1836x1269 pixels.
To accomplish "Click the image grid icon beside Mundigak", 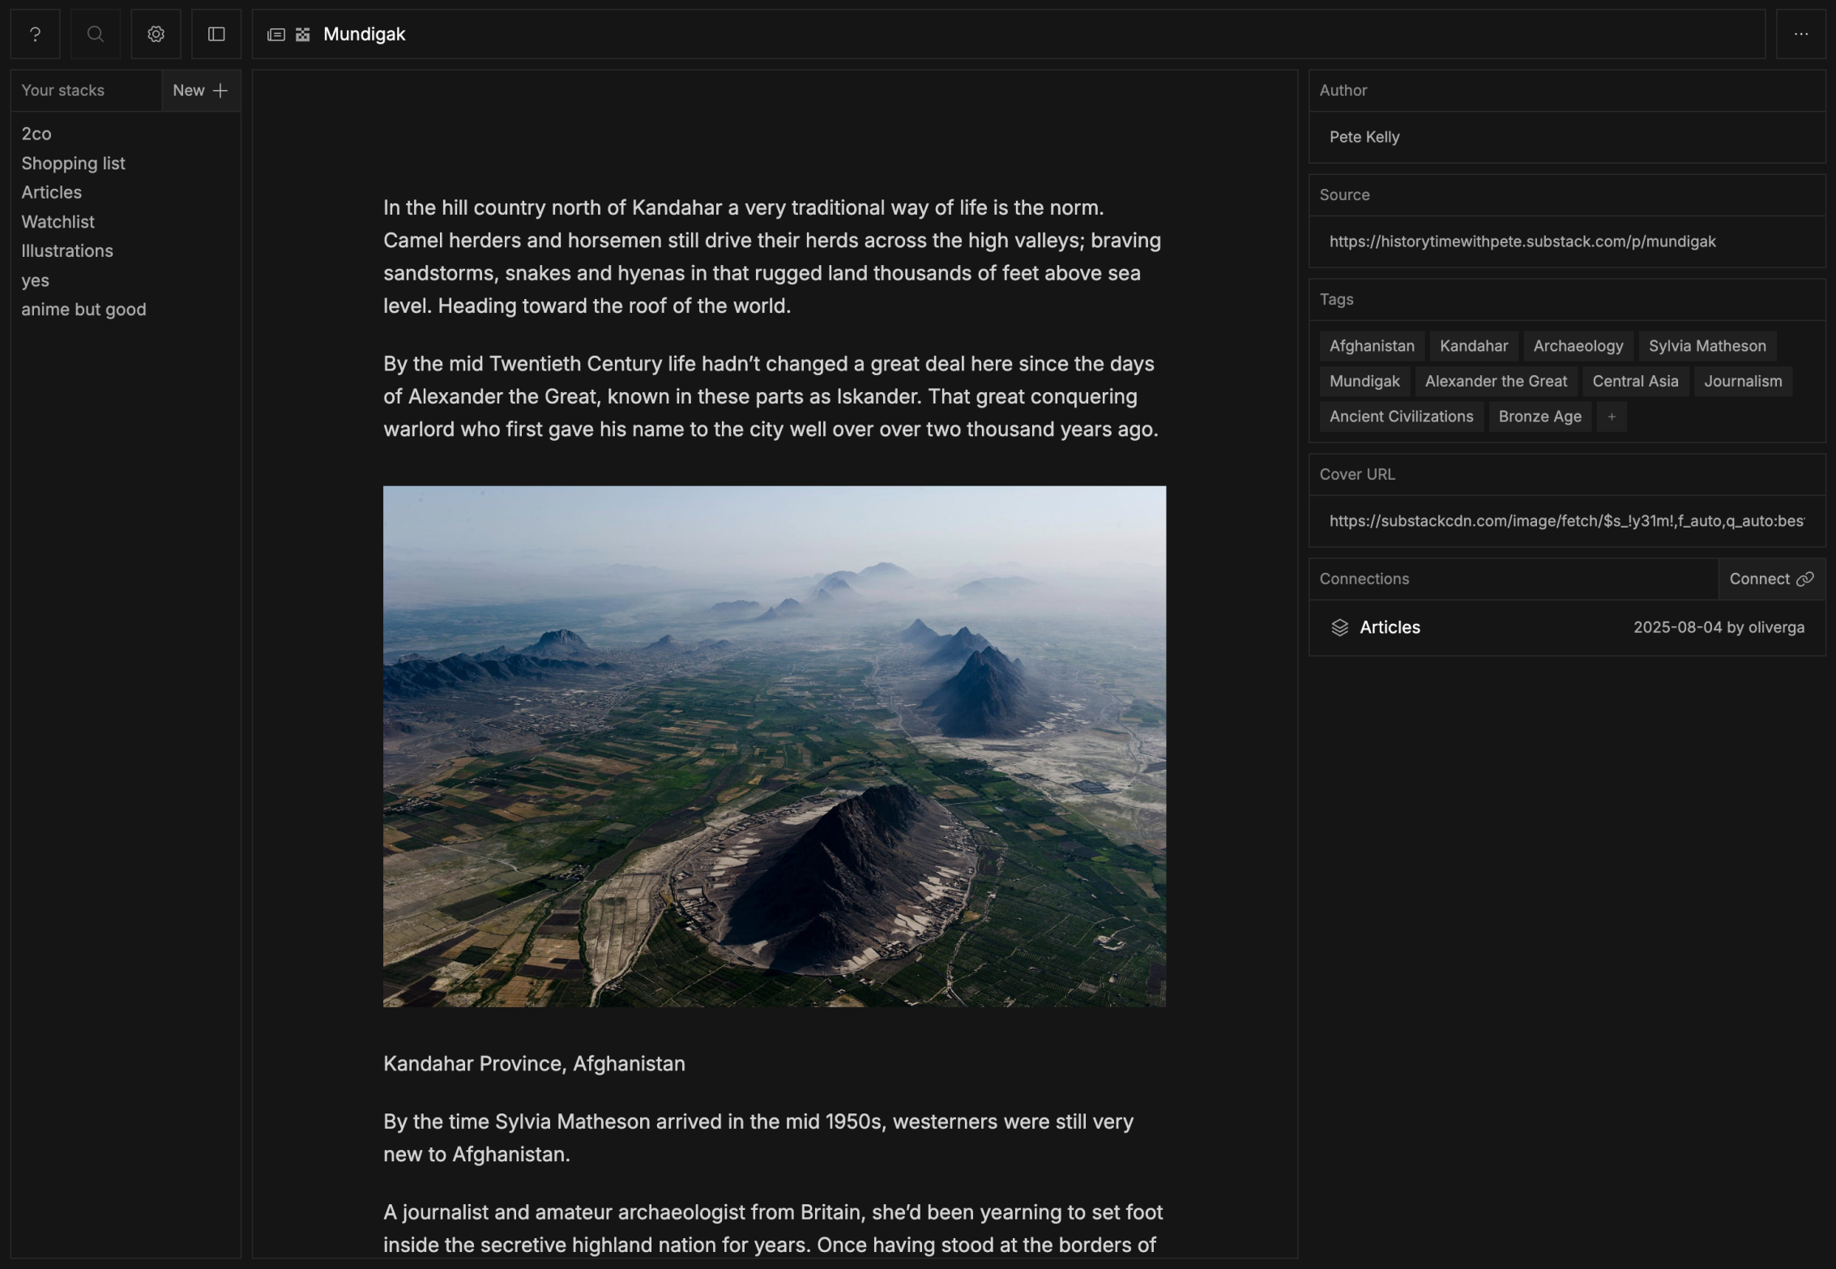I will (x=303, y=35).
